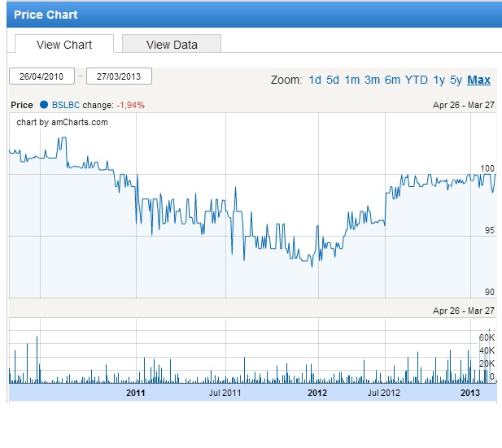Click the 2012 label on the timeline
The width and height of the screenshot is (502, 448).
pos(317,393)
